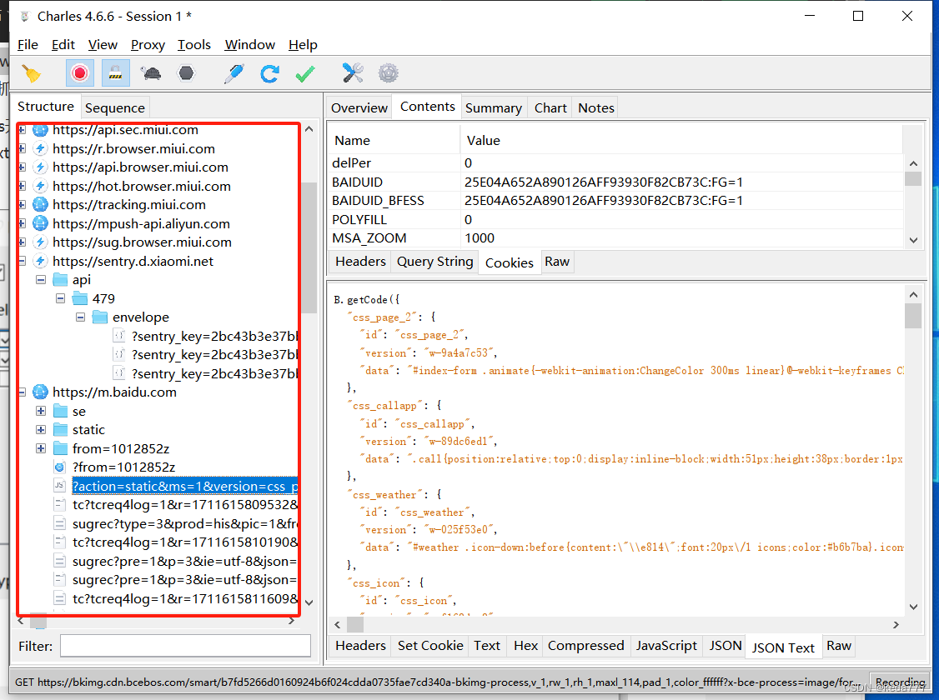Click inside the Filter input field
The width and height of the screenshot is (939, 700).
[185, 646]
